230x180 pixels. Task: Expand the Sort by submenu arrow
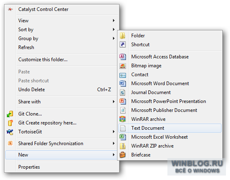tap(114, 30)
